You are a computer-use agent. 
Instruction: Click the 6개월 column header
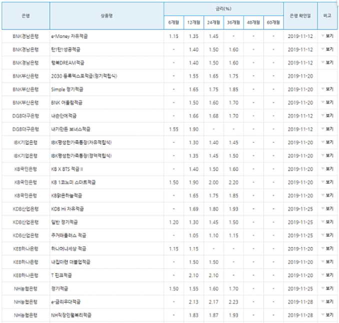click(x=174, y=22)
